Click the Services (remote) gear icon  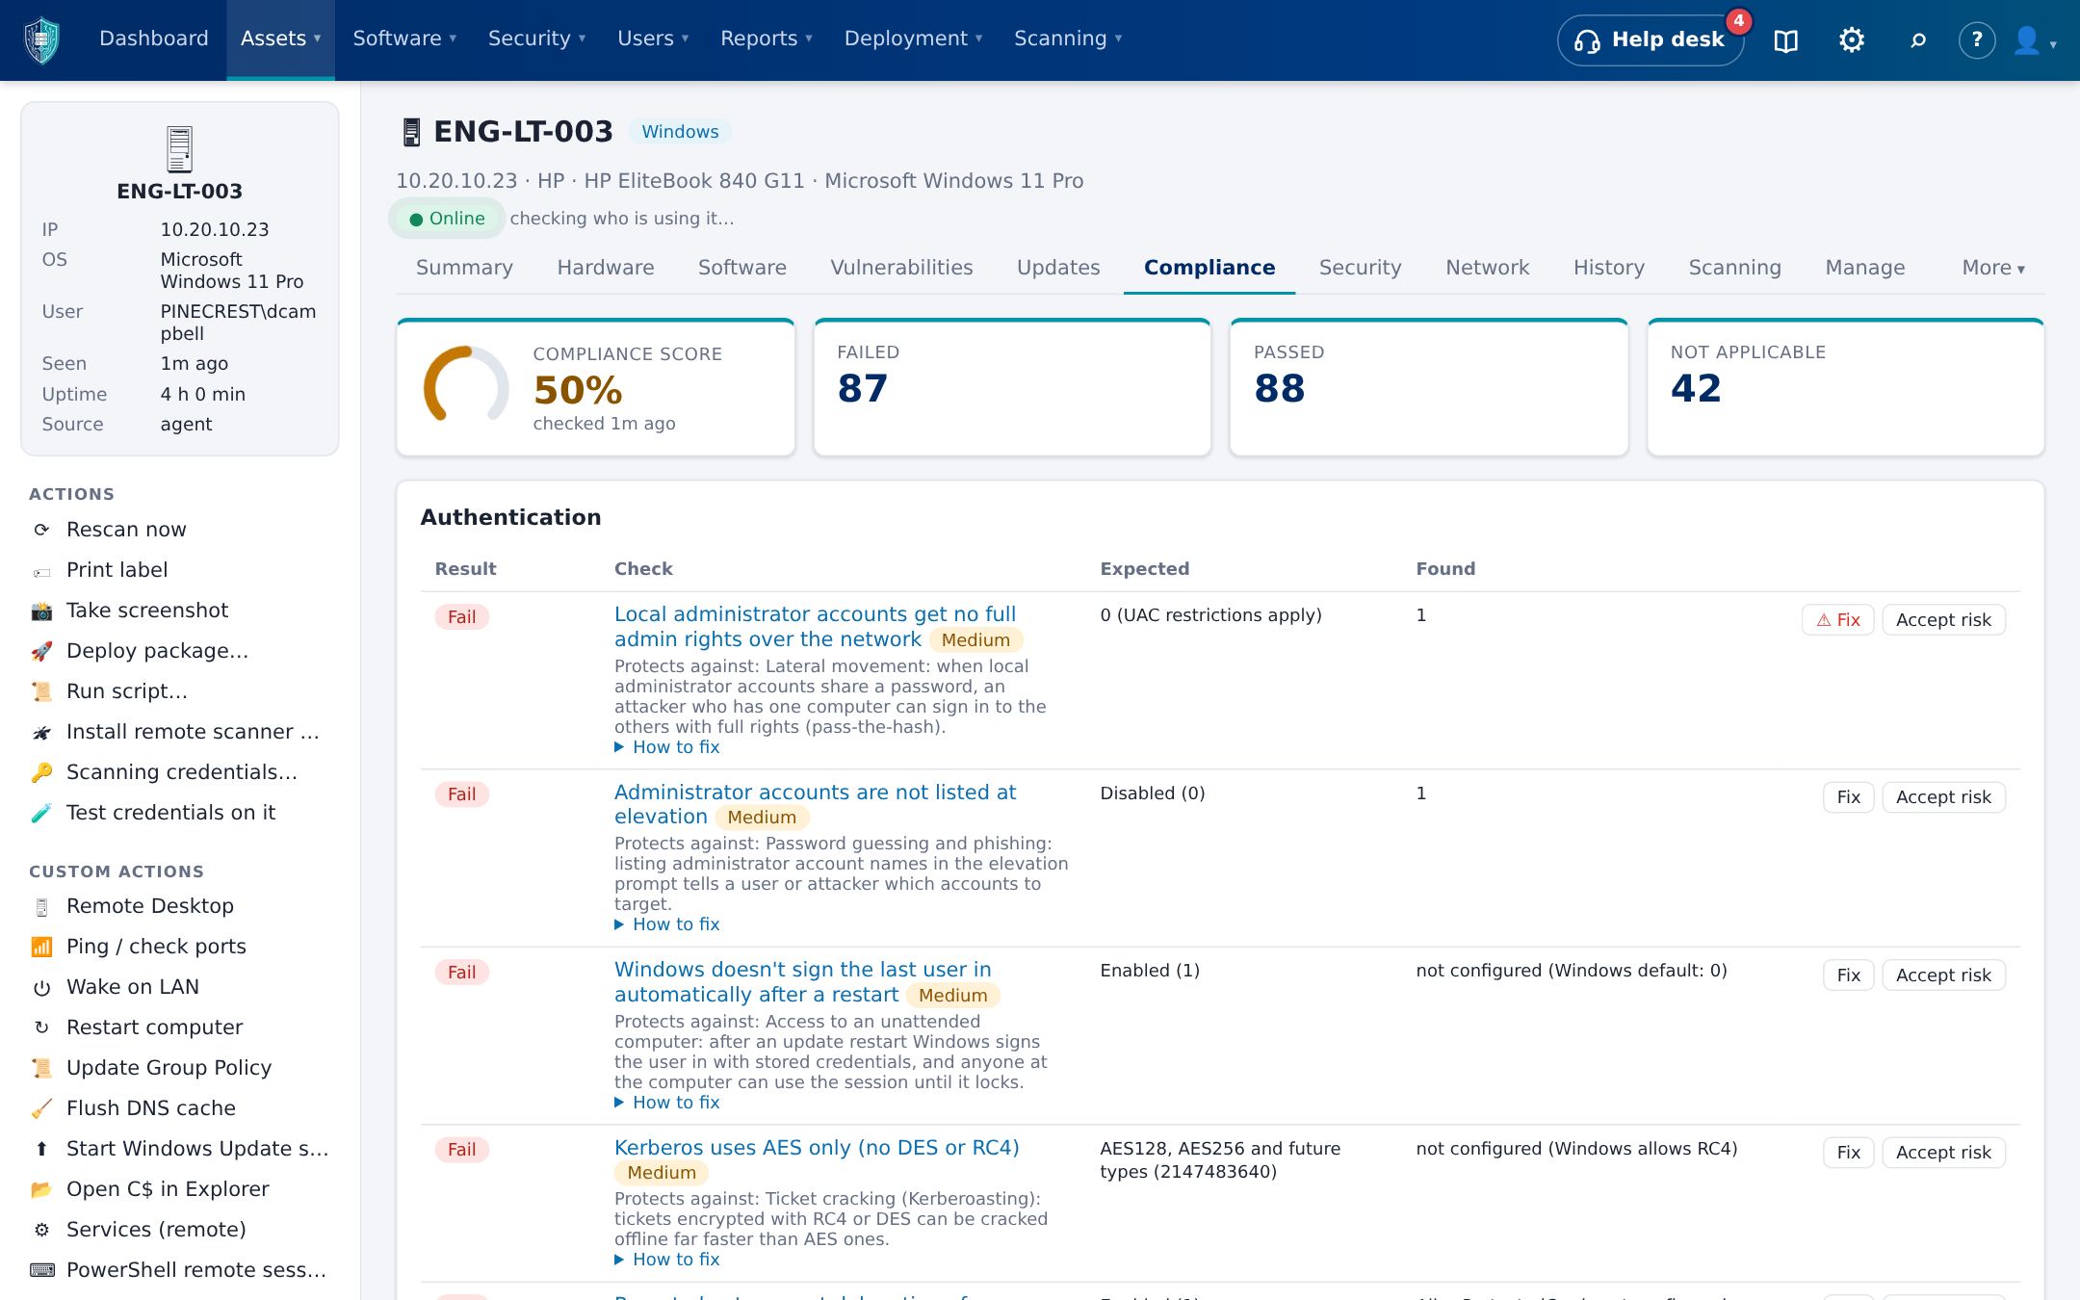[41, 1230]
